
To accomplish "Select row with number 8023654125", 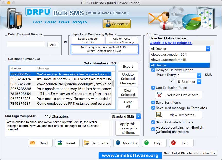I will [61, 74].
